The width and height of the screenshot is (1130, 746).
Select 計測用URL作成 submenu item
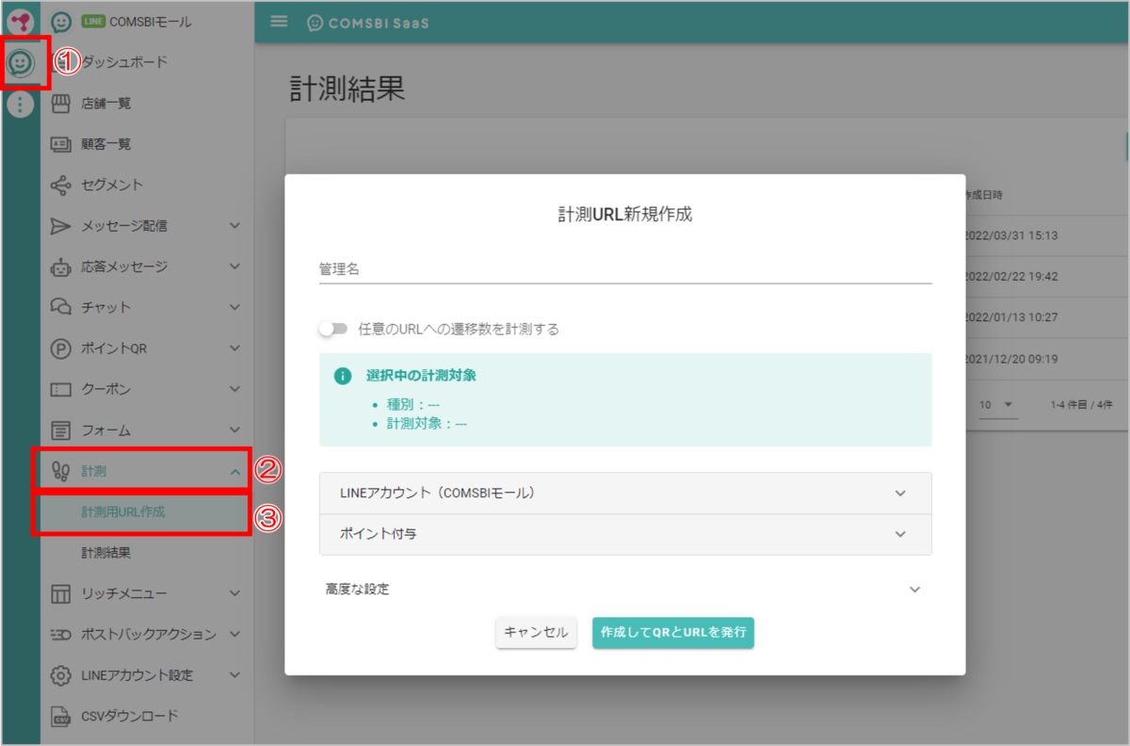click(x=122, y=512)
